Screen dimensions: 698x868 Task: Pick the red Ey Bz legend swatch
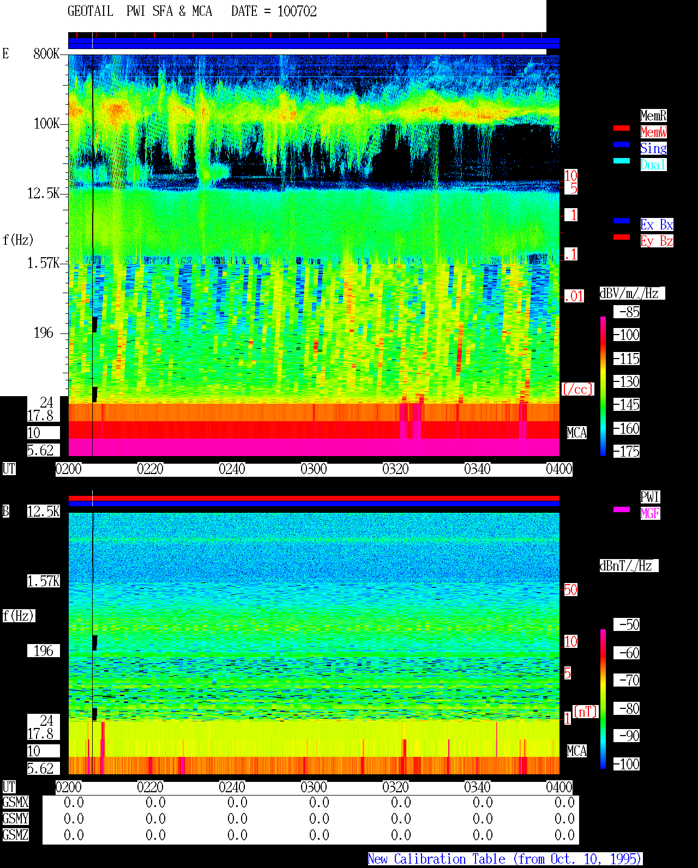pos(622,237)
